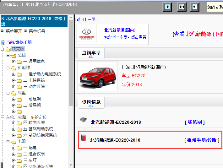This screenshot has height=168, width=223.
Task: Click the folder icon of 三 车灯
Action: click(x=19, y=161)
